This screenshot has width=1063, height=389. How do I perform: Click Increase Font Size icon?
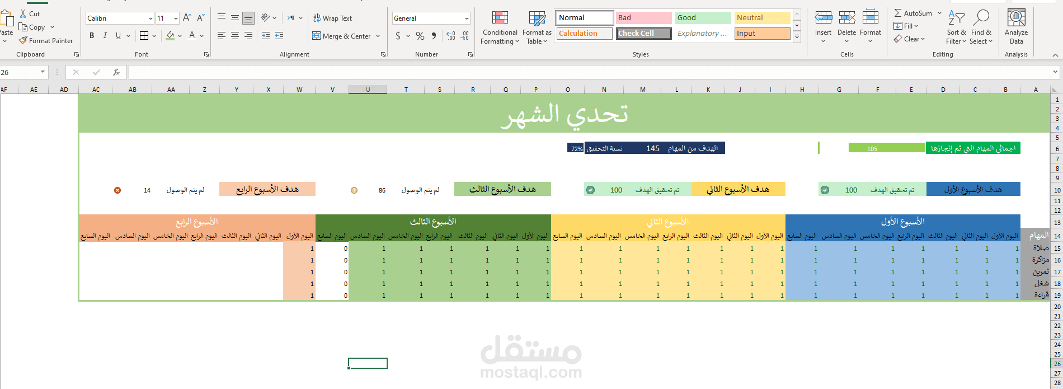coord(187,18)
